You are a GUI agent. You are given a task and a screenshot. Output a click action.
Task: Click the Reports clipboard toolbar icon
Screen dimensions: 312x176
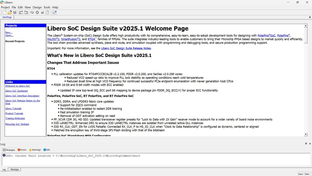47,13
